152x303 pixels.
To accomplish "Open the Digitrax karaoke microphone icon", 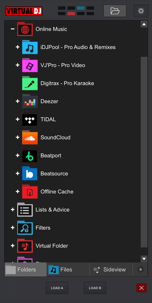I will point(30,83).
